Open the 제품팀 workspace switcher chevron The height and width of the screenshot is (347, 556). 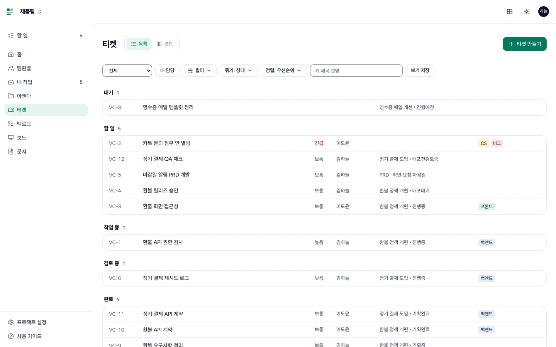point(40,12)
